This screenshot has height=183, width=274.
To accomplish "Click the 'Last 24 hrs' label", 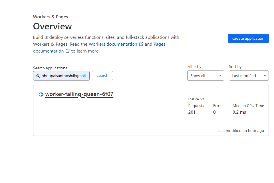I will coord(196,99).
